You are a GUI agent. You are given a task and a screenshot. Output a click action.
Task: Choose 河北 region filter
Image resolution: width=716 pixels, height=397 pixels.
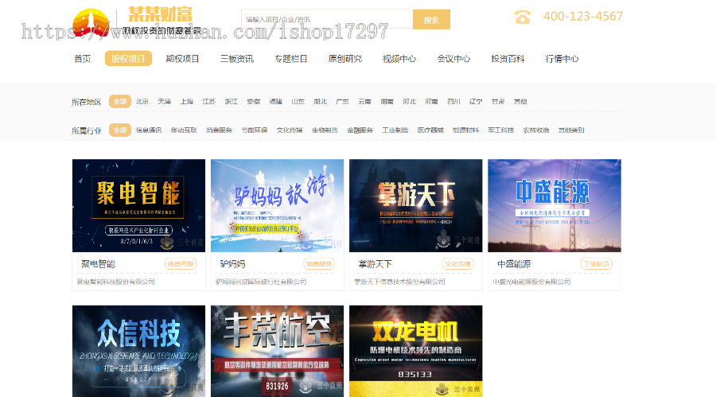point(409,101)
